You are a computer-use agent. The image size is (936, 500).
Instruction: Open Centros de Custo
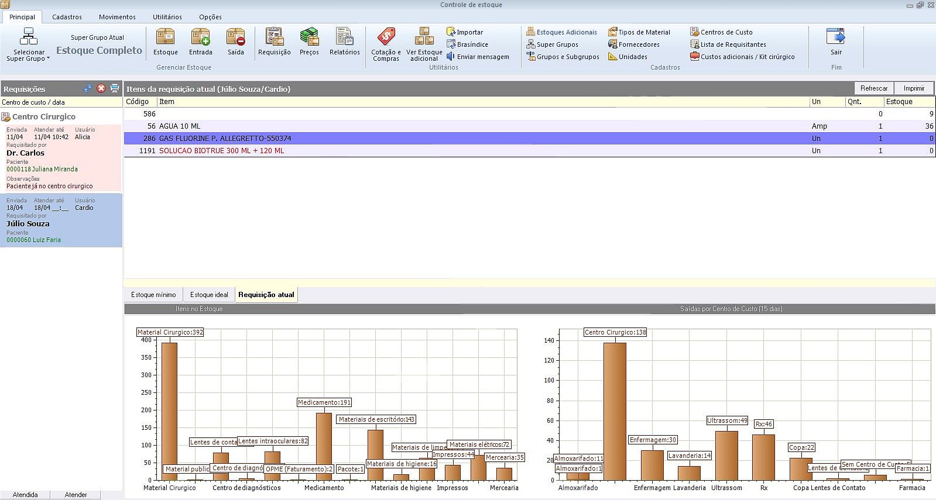(x=721, y=32)
